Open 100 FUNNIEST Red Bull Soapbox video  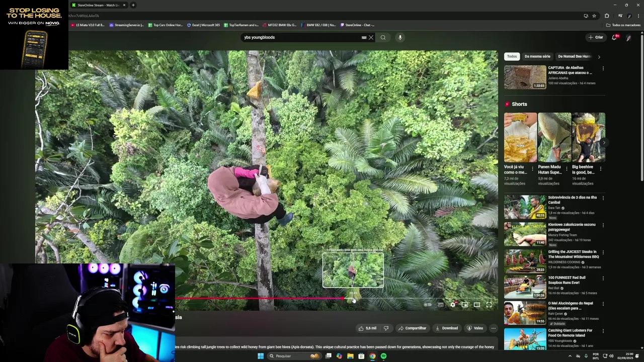click(525, 287)
